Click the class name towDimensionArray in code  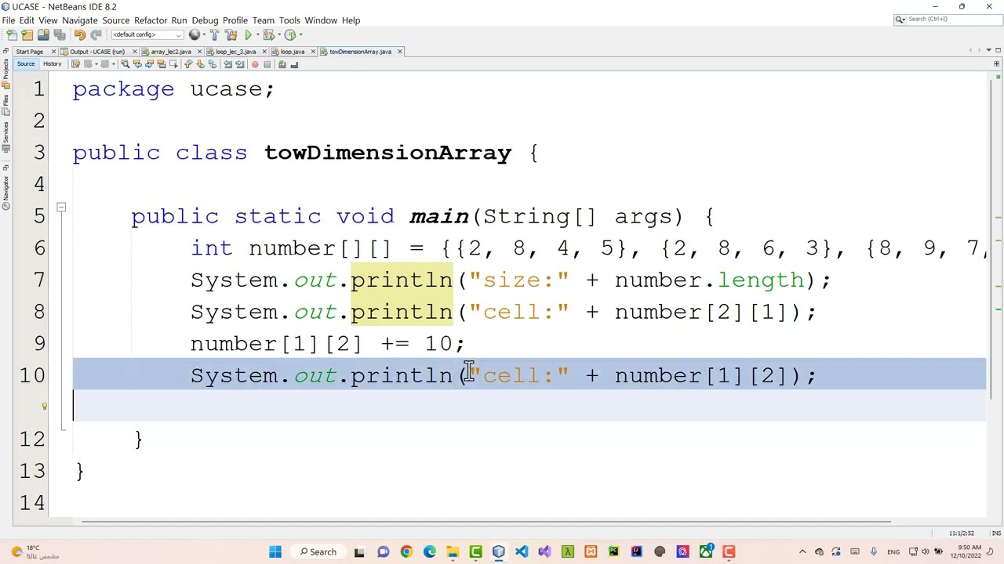point(387,153)
